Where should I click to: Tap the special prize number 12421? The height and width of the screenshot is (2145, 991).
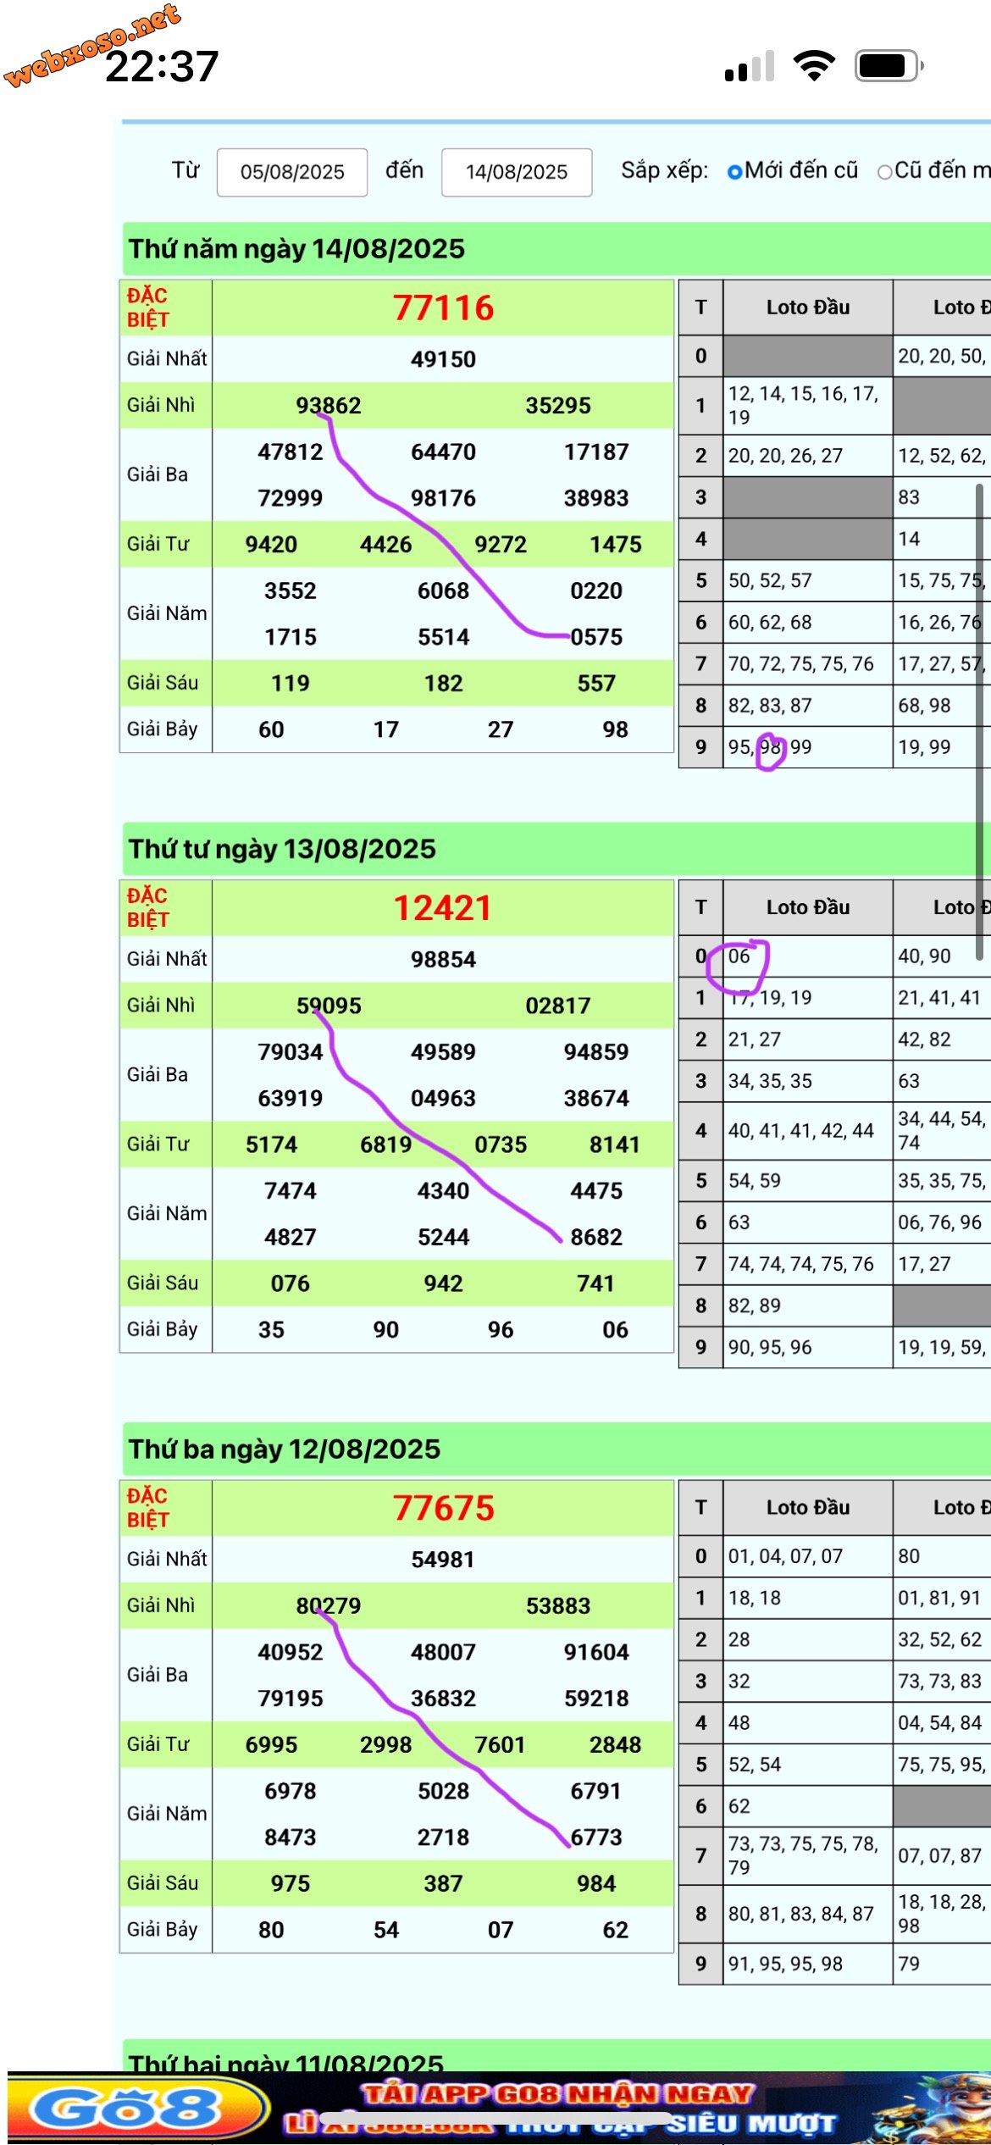[x=443, y=908]
